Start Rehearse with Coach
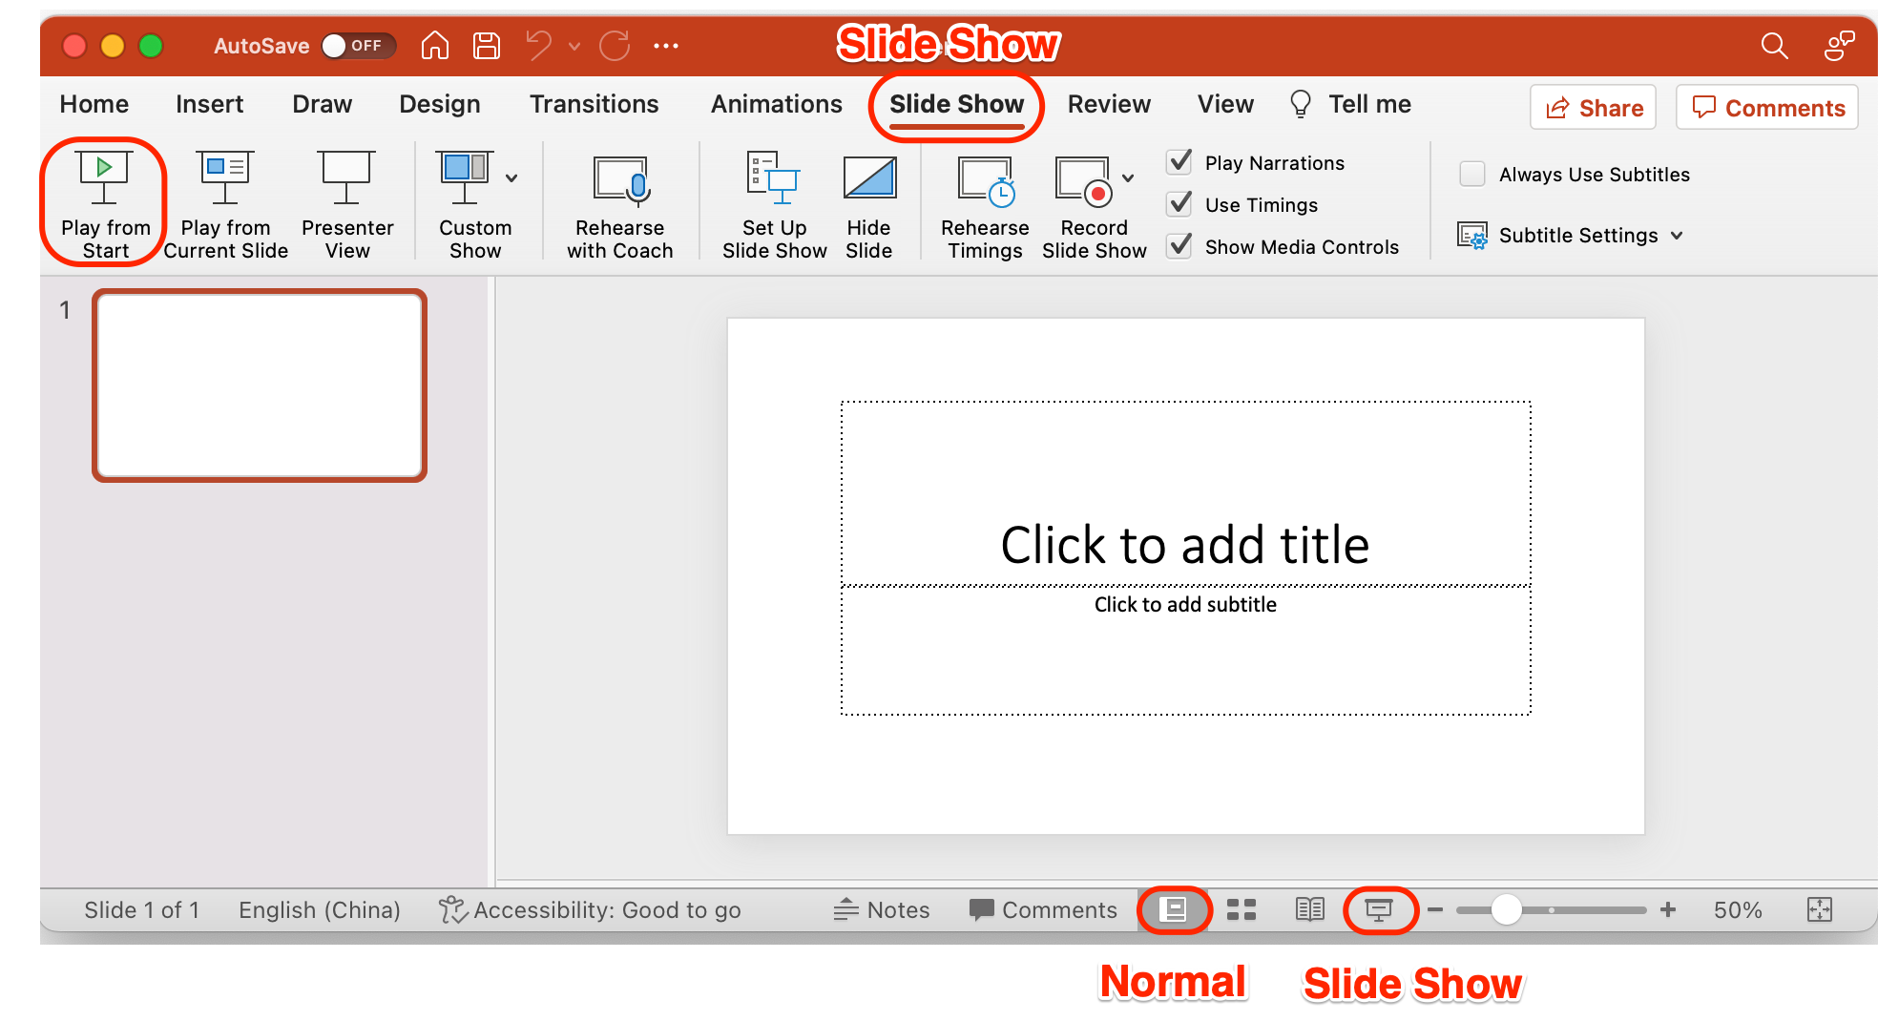 620,181
